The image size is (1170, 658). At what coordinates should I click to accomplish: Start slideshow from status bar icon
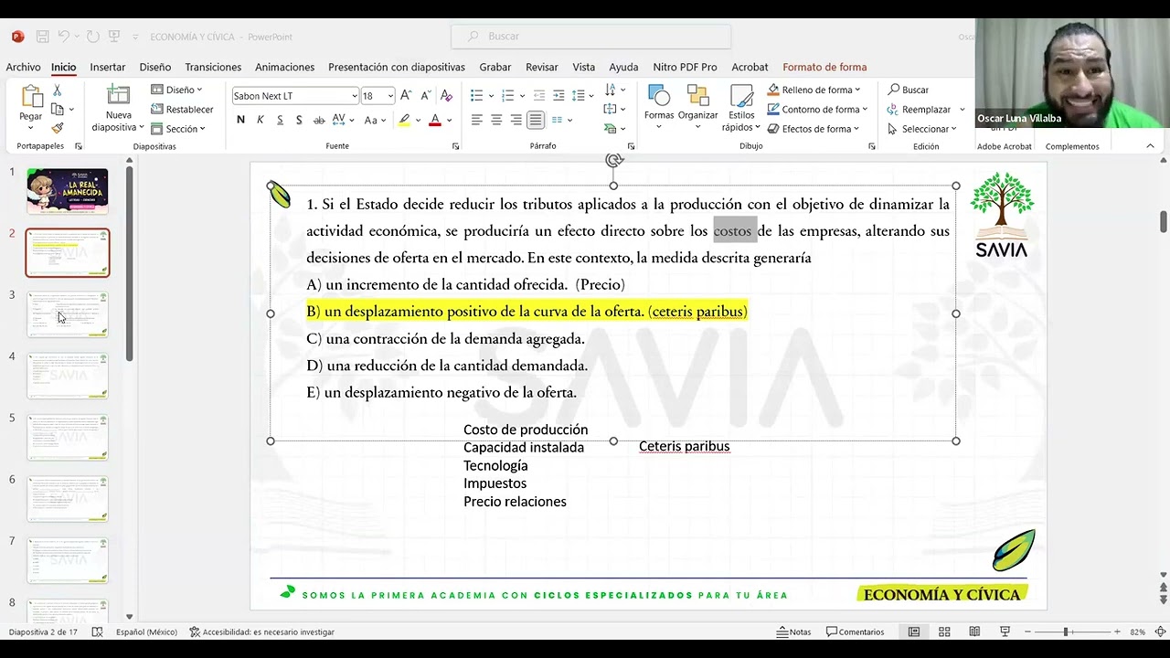(x=1005, y=631)
